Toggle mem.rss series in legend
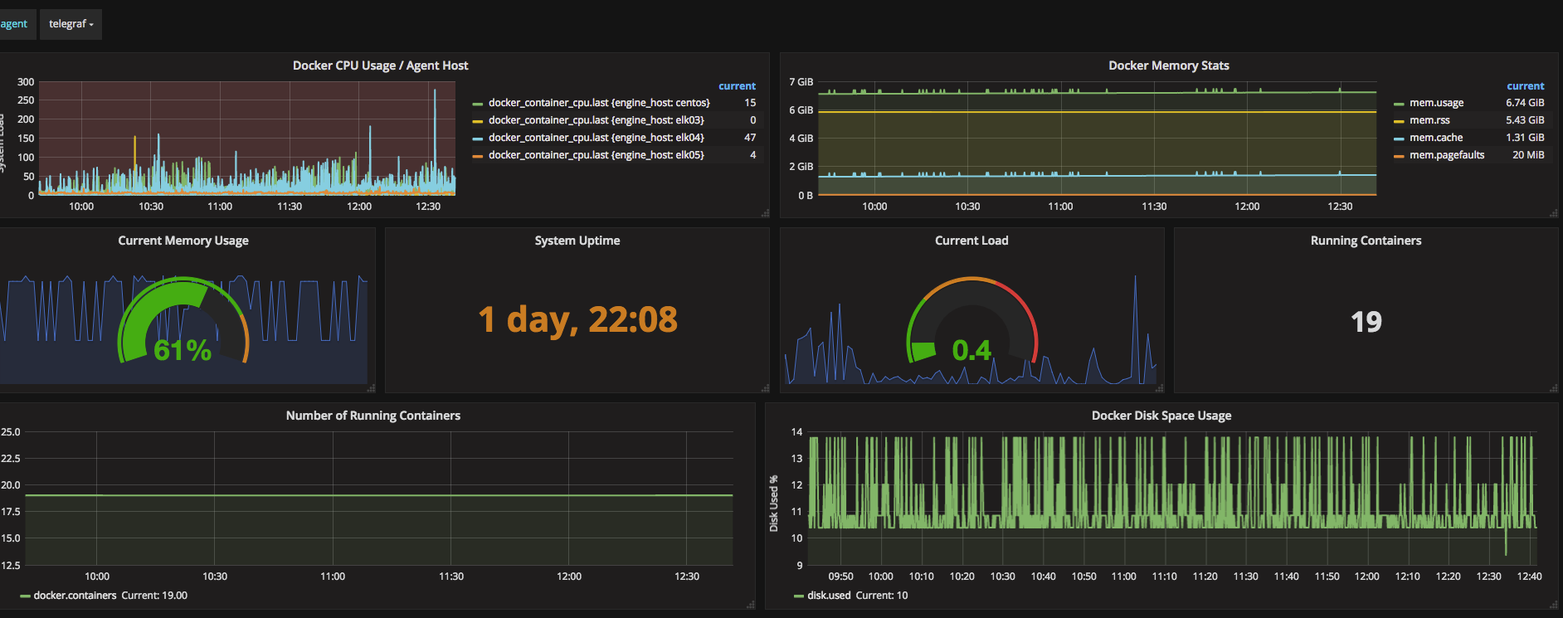 pos(1429,120)
